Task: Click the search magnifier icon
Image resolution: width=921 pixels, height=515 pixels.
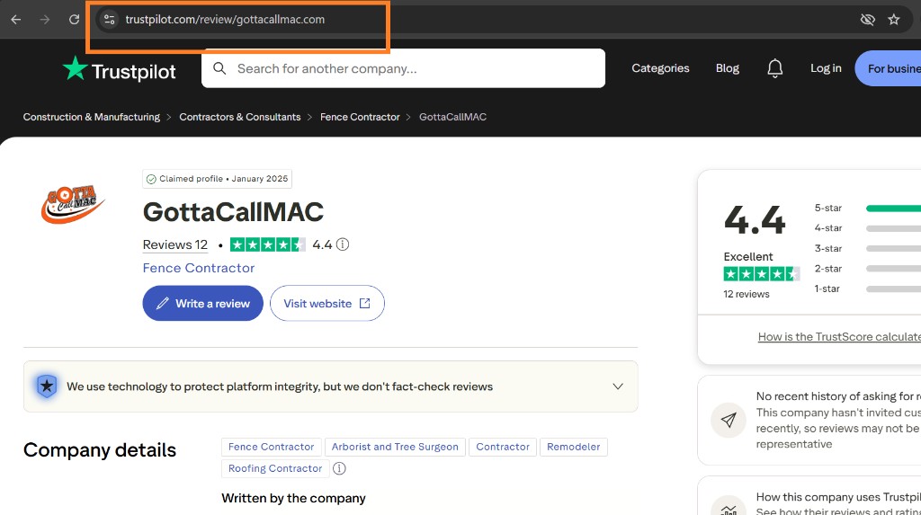Action: (219, 68)
